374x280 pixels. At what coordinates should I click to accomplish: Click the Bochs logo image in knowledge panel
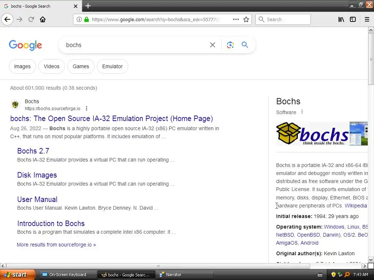[x=312, y=133]
